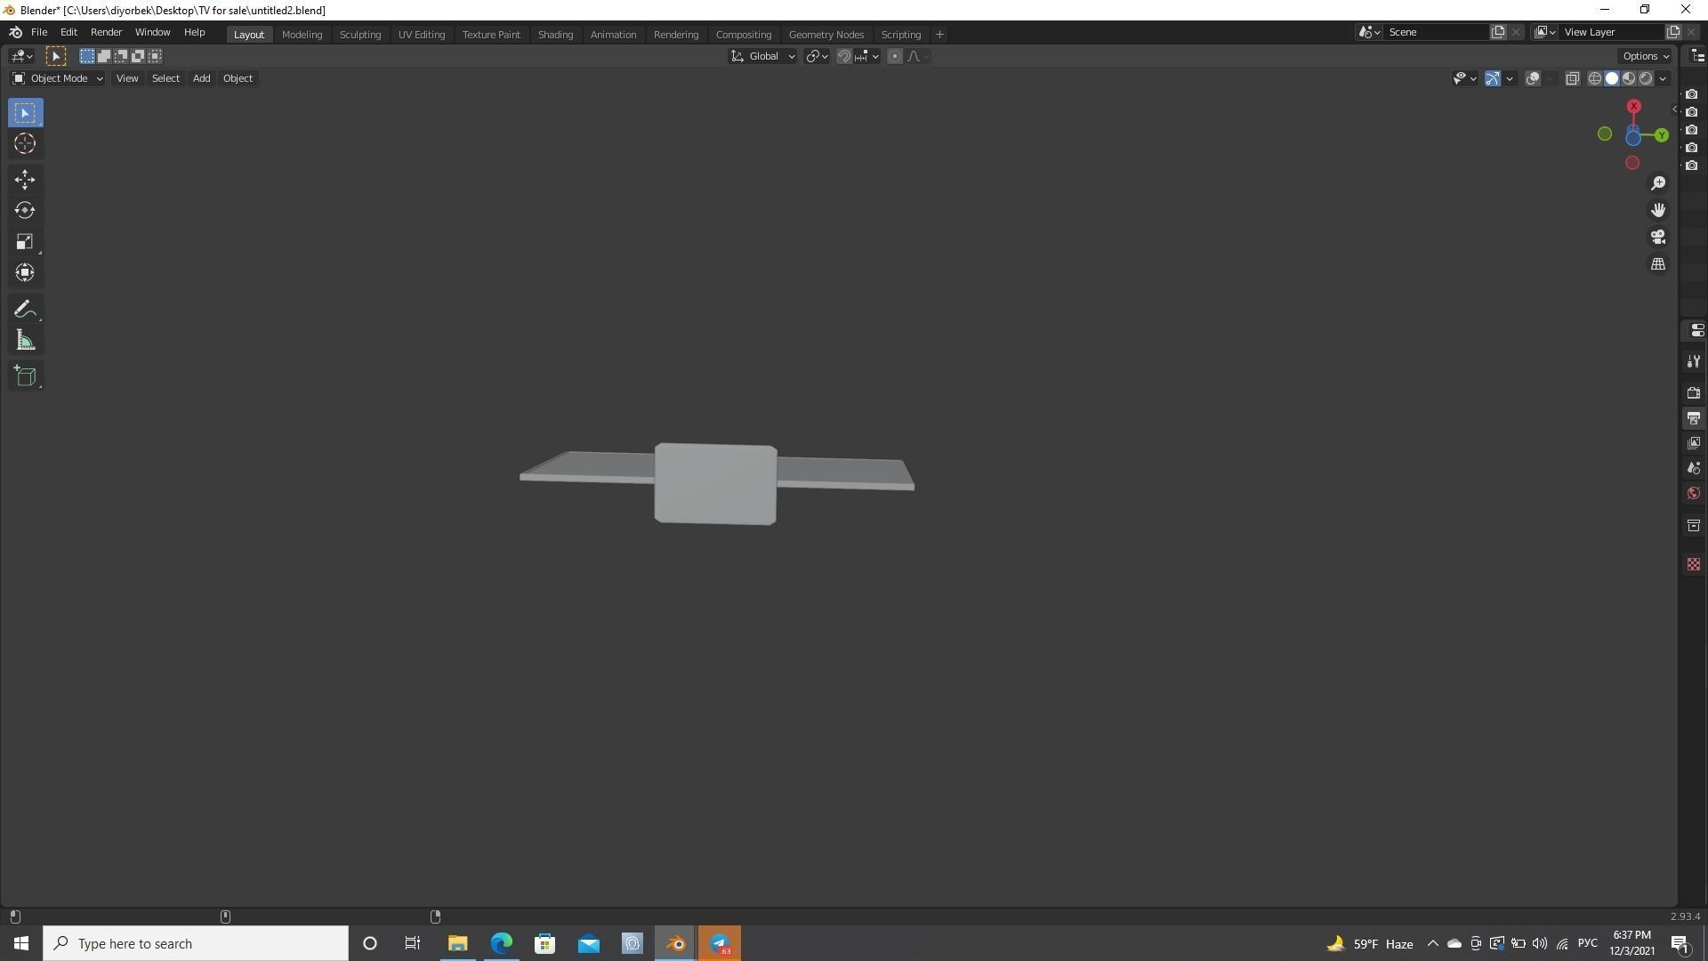
Task: Expand the sidebar with the arrow
Action: (x=1674, y=110)
